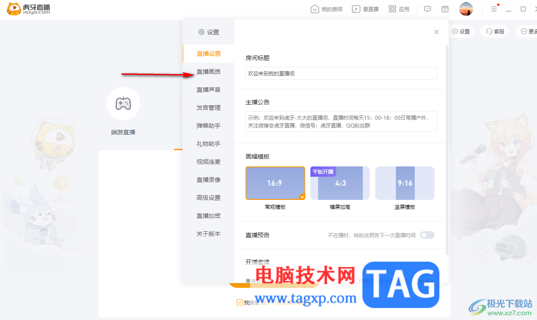Click the 端游直播 gamepad icon
This screenshot has width=537, height=320.
123,103
